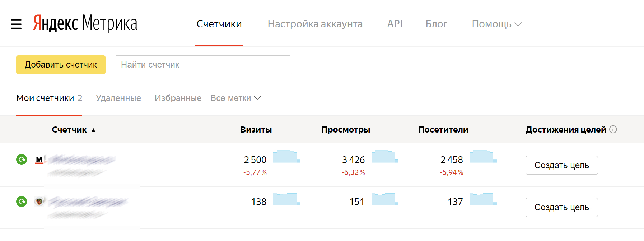
Task: Open the hamburger main menu
Action: (16, 24)
